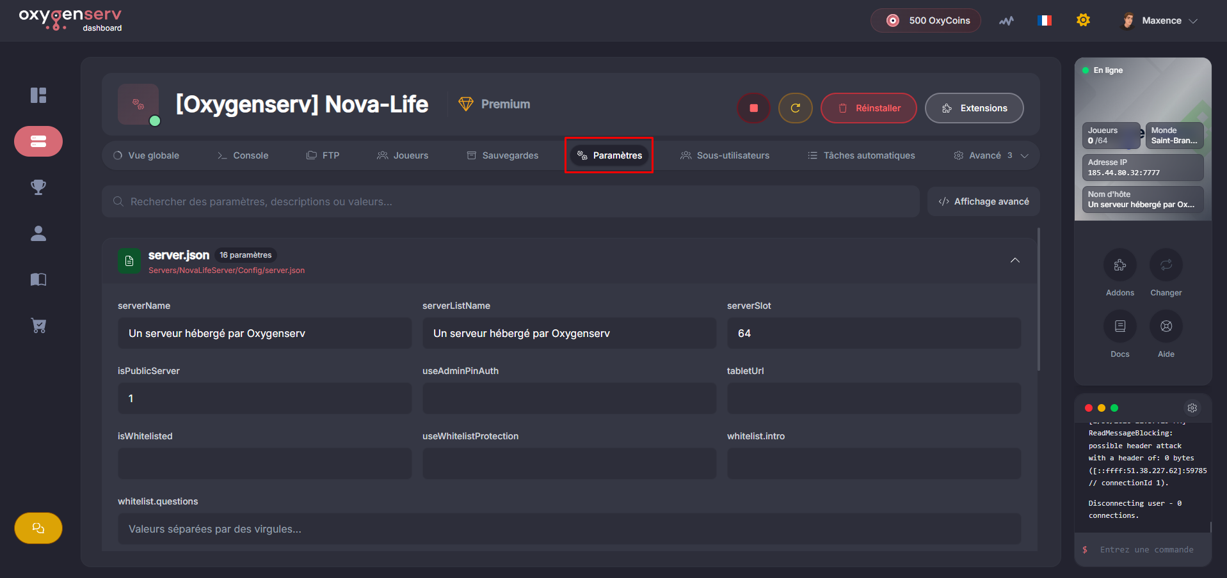Switch to the Console tab
The height and width of the screenshot is (578, 1227).
tap(243, 155)
